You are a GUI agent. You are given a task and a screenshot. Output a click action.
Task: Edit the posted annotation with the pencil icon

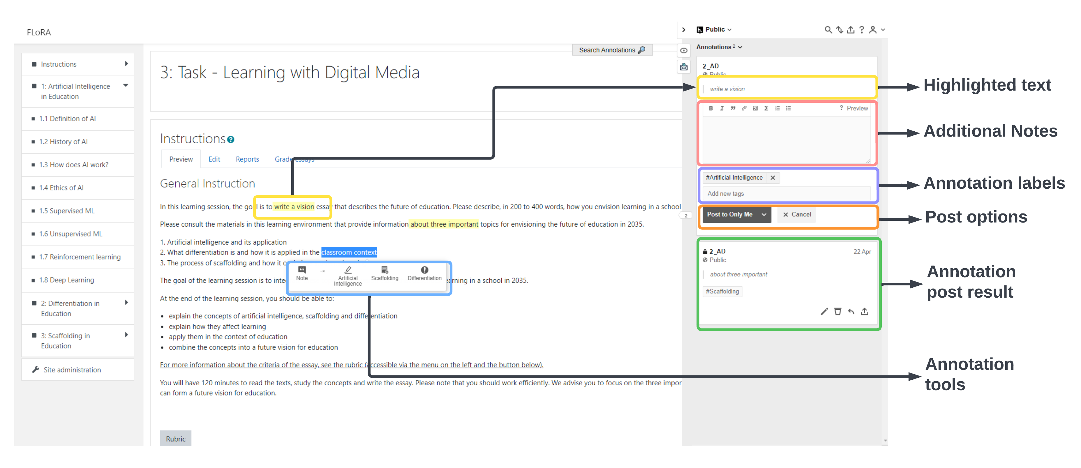click(x=824, y=312)
